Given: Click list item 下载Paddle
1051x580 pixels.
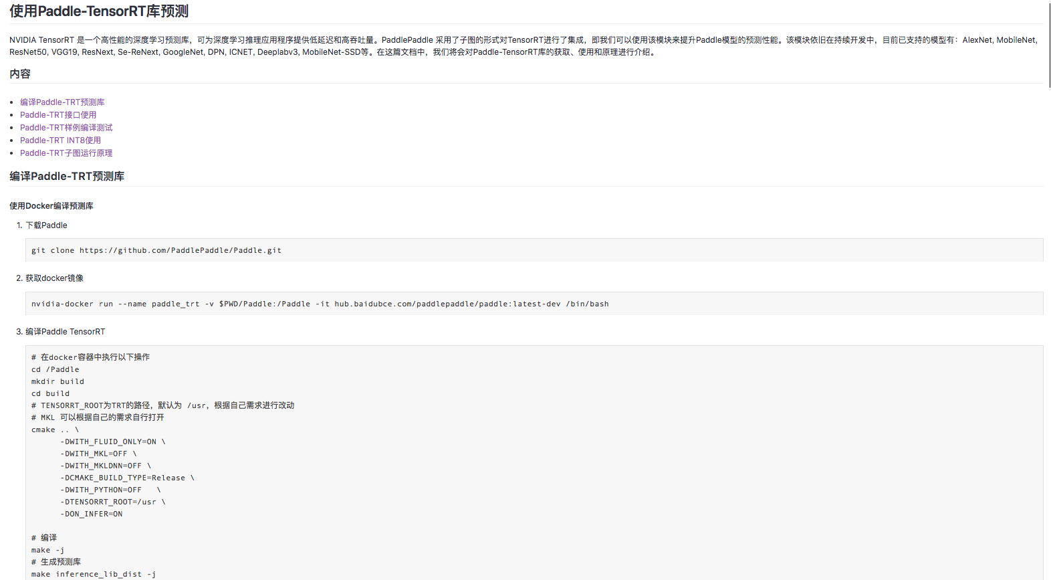Looking at the screenshot, I should pyautogui.click(x=46, y=225).
